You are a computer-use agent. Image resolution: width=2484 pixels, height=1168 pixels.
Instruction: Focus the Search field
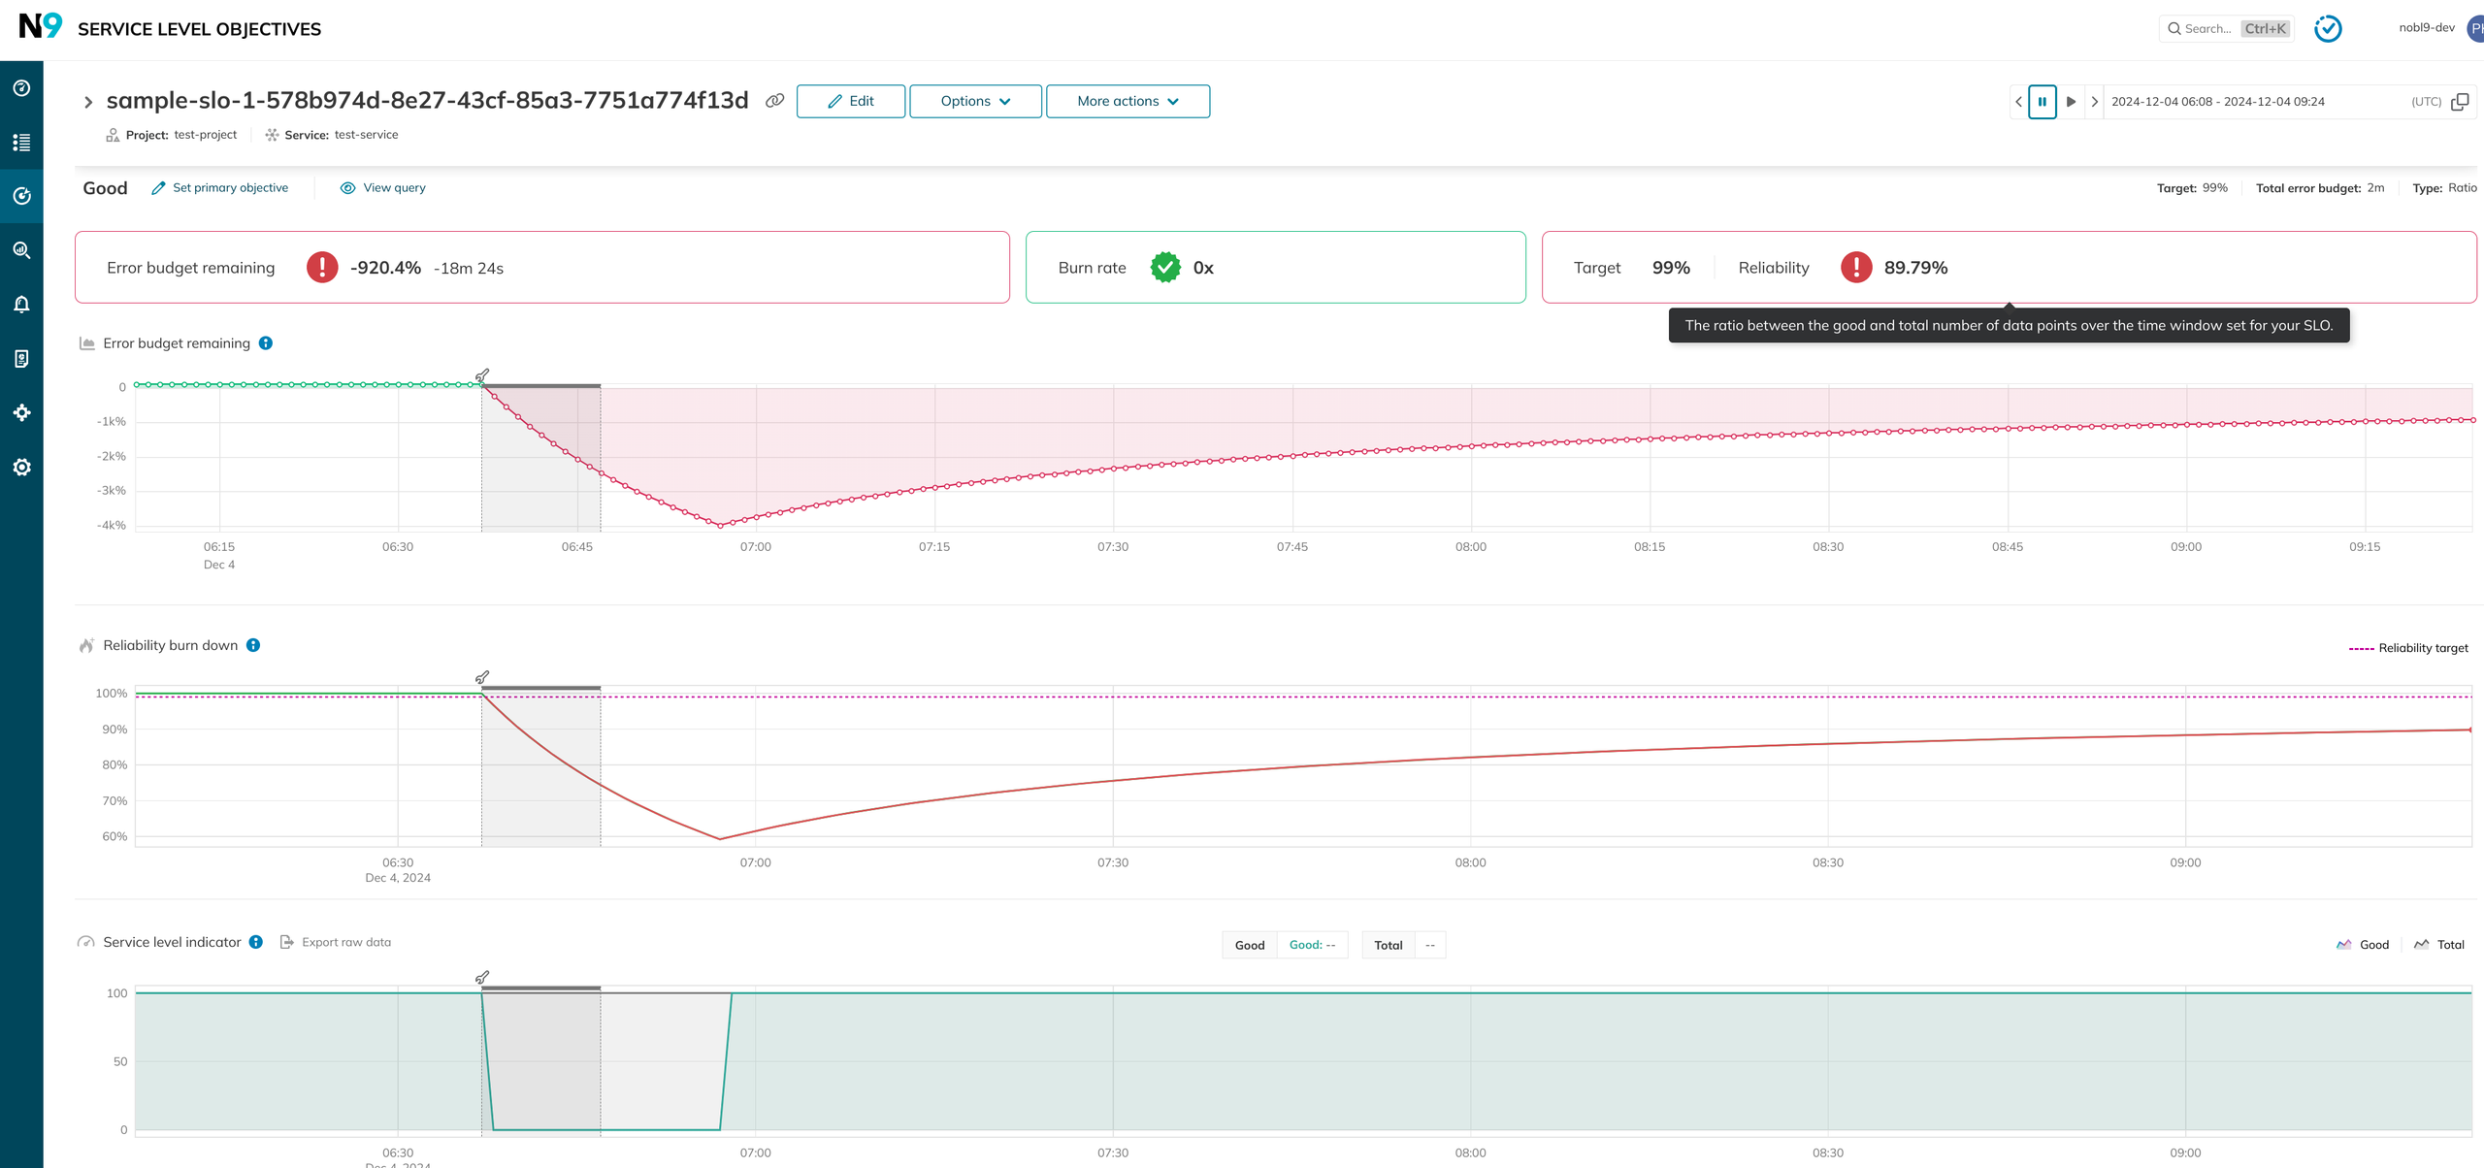pos(2227,29)
